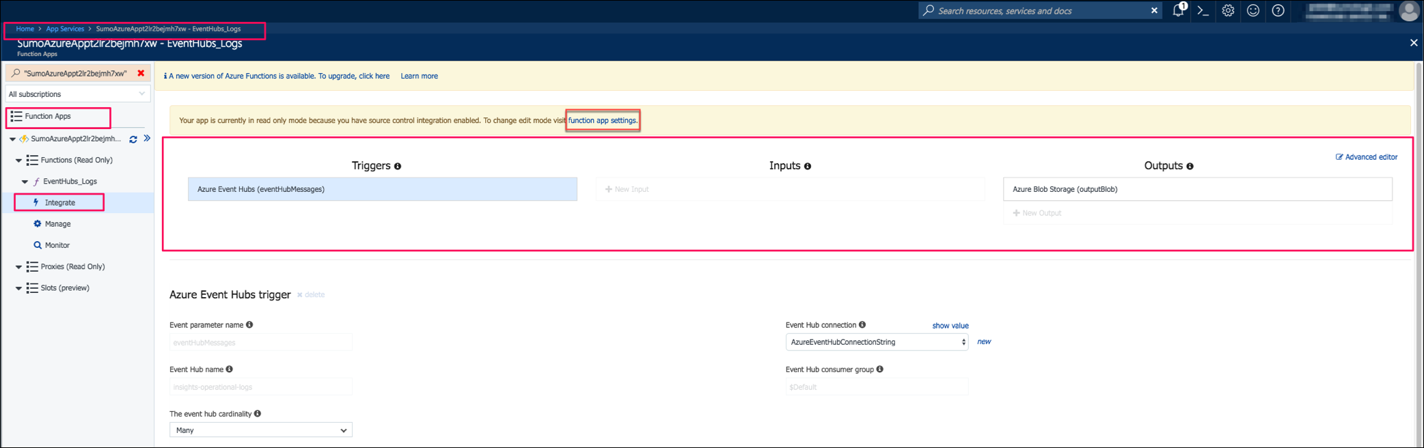This screenshot has width=1424, height=448.
Task: Click show value for Event Hub connection
Action: point(950,326)
